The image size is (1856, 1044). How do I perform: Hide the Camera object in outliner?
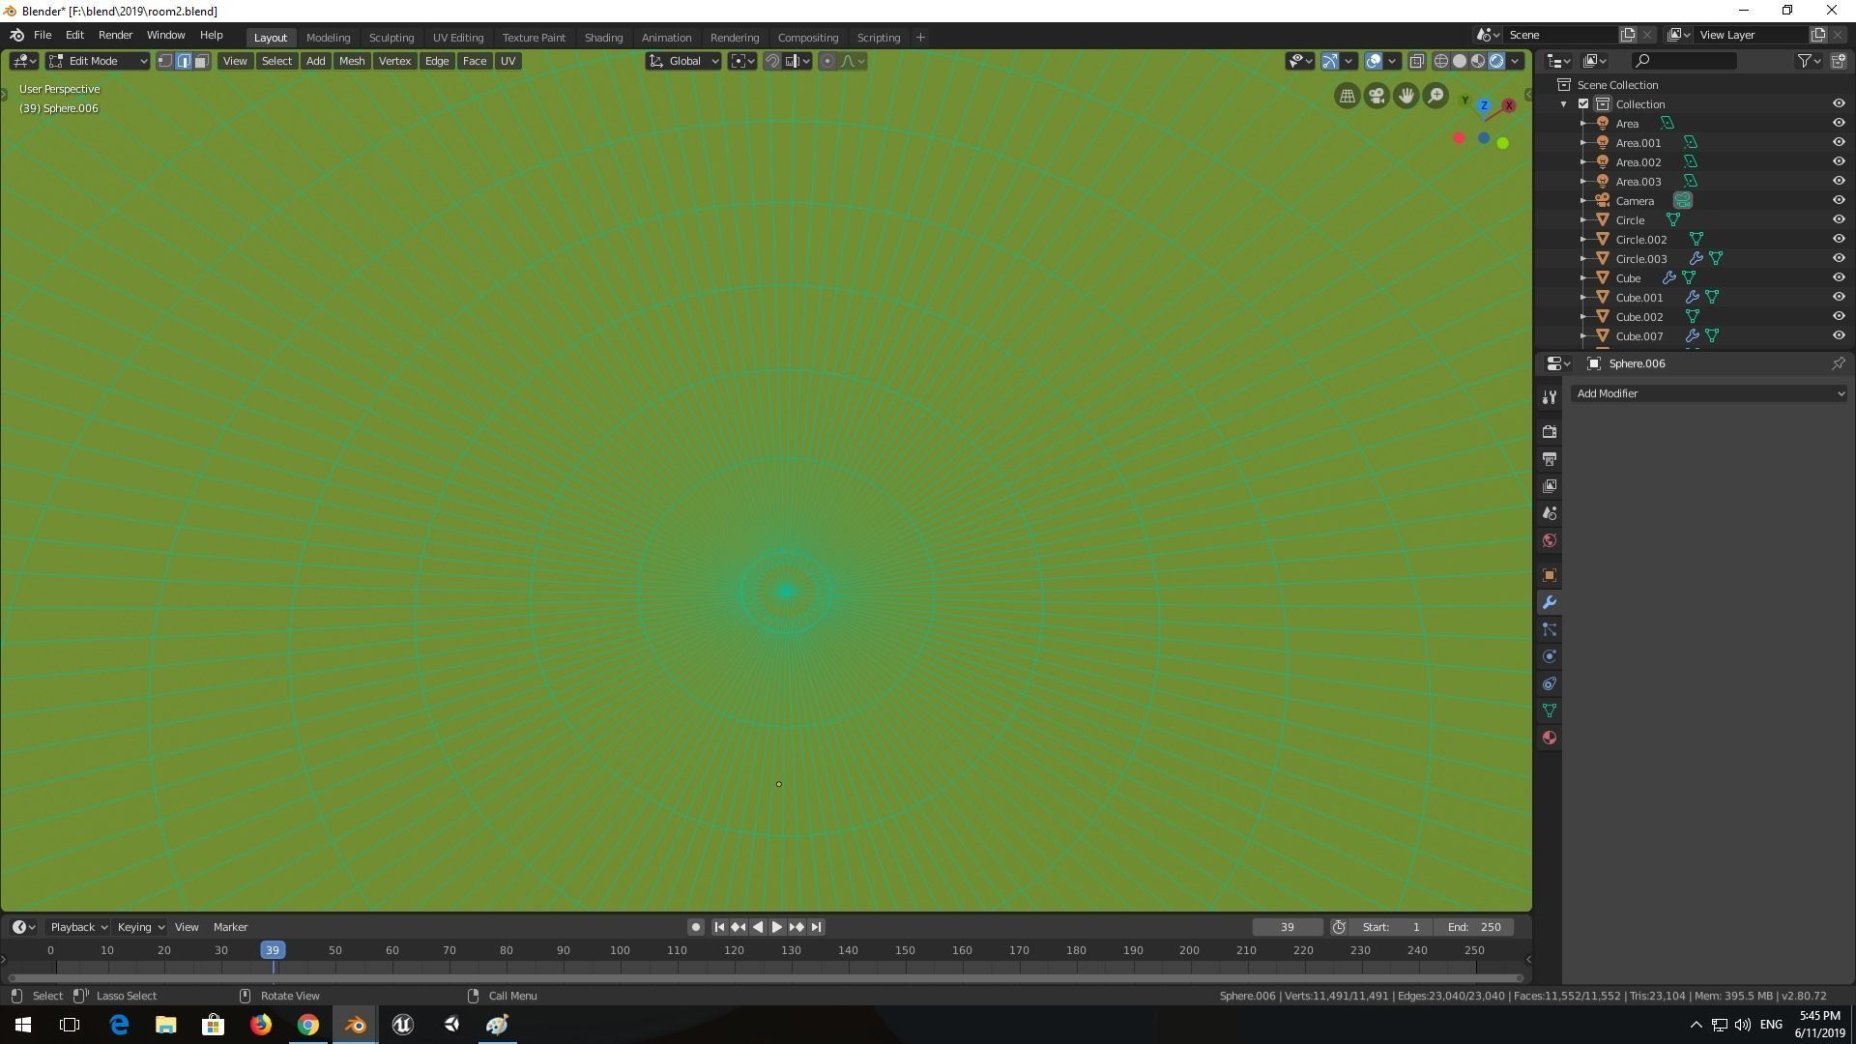[1839, 200]
